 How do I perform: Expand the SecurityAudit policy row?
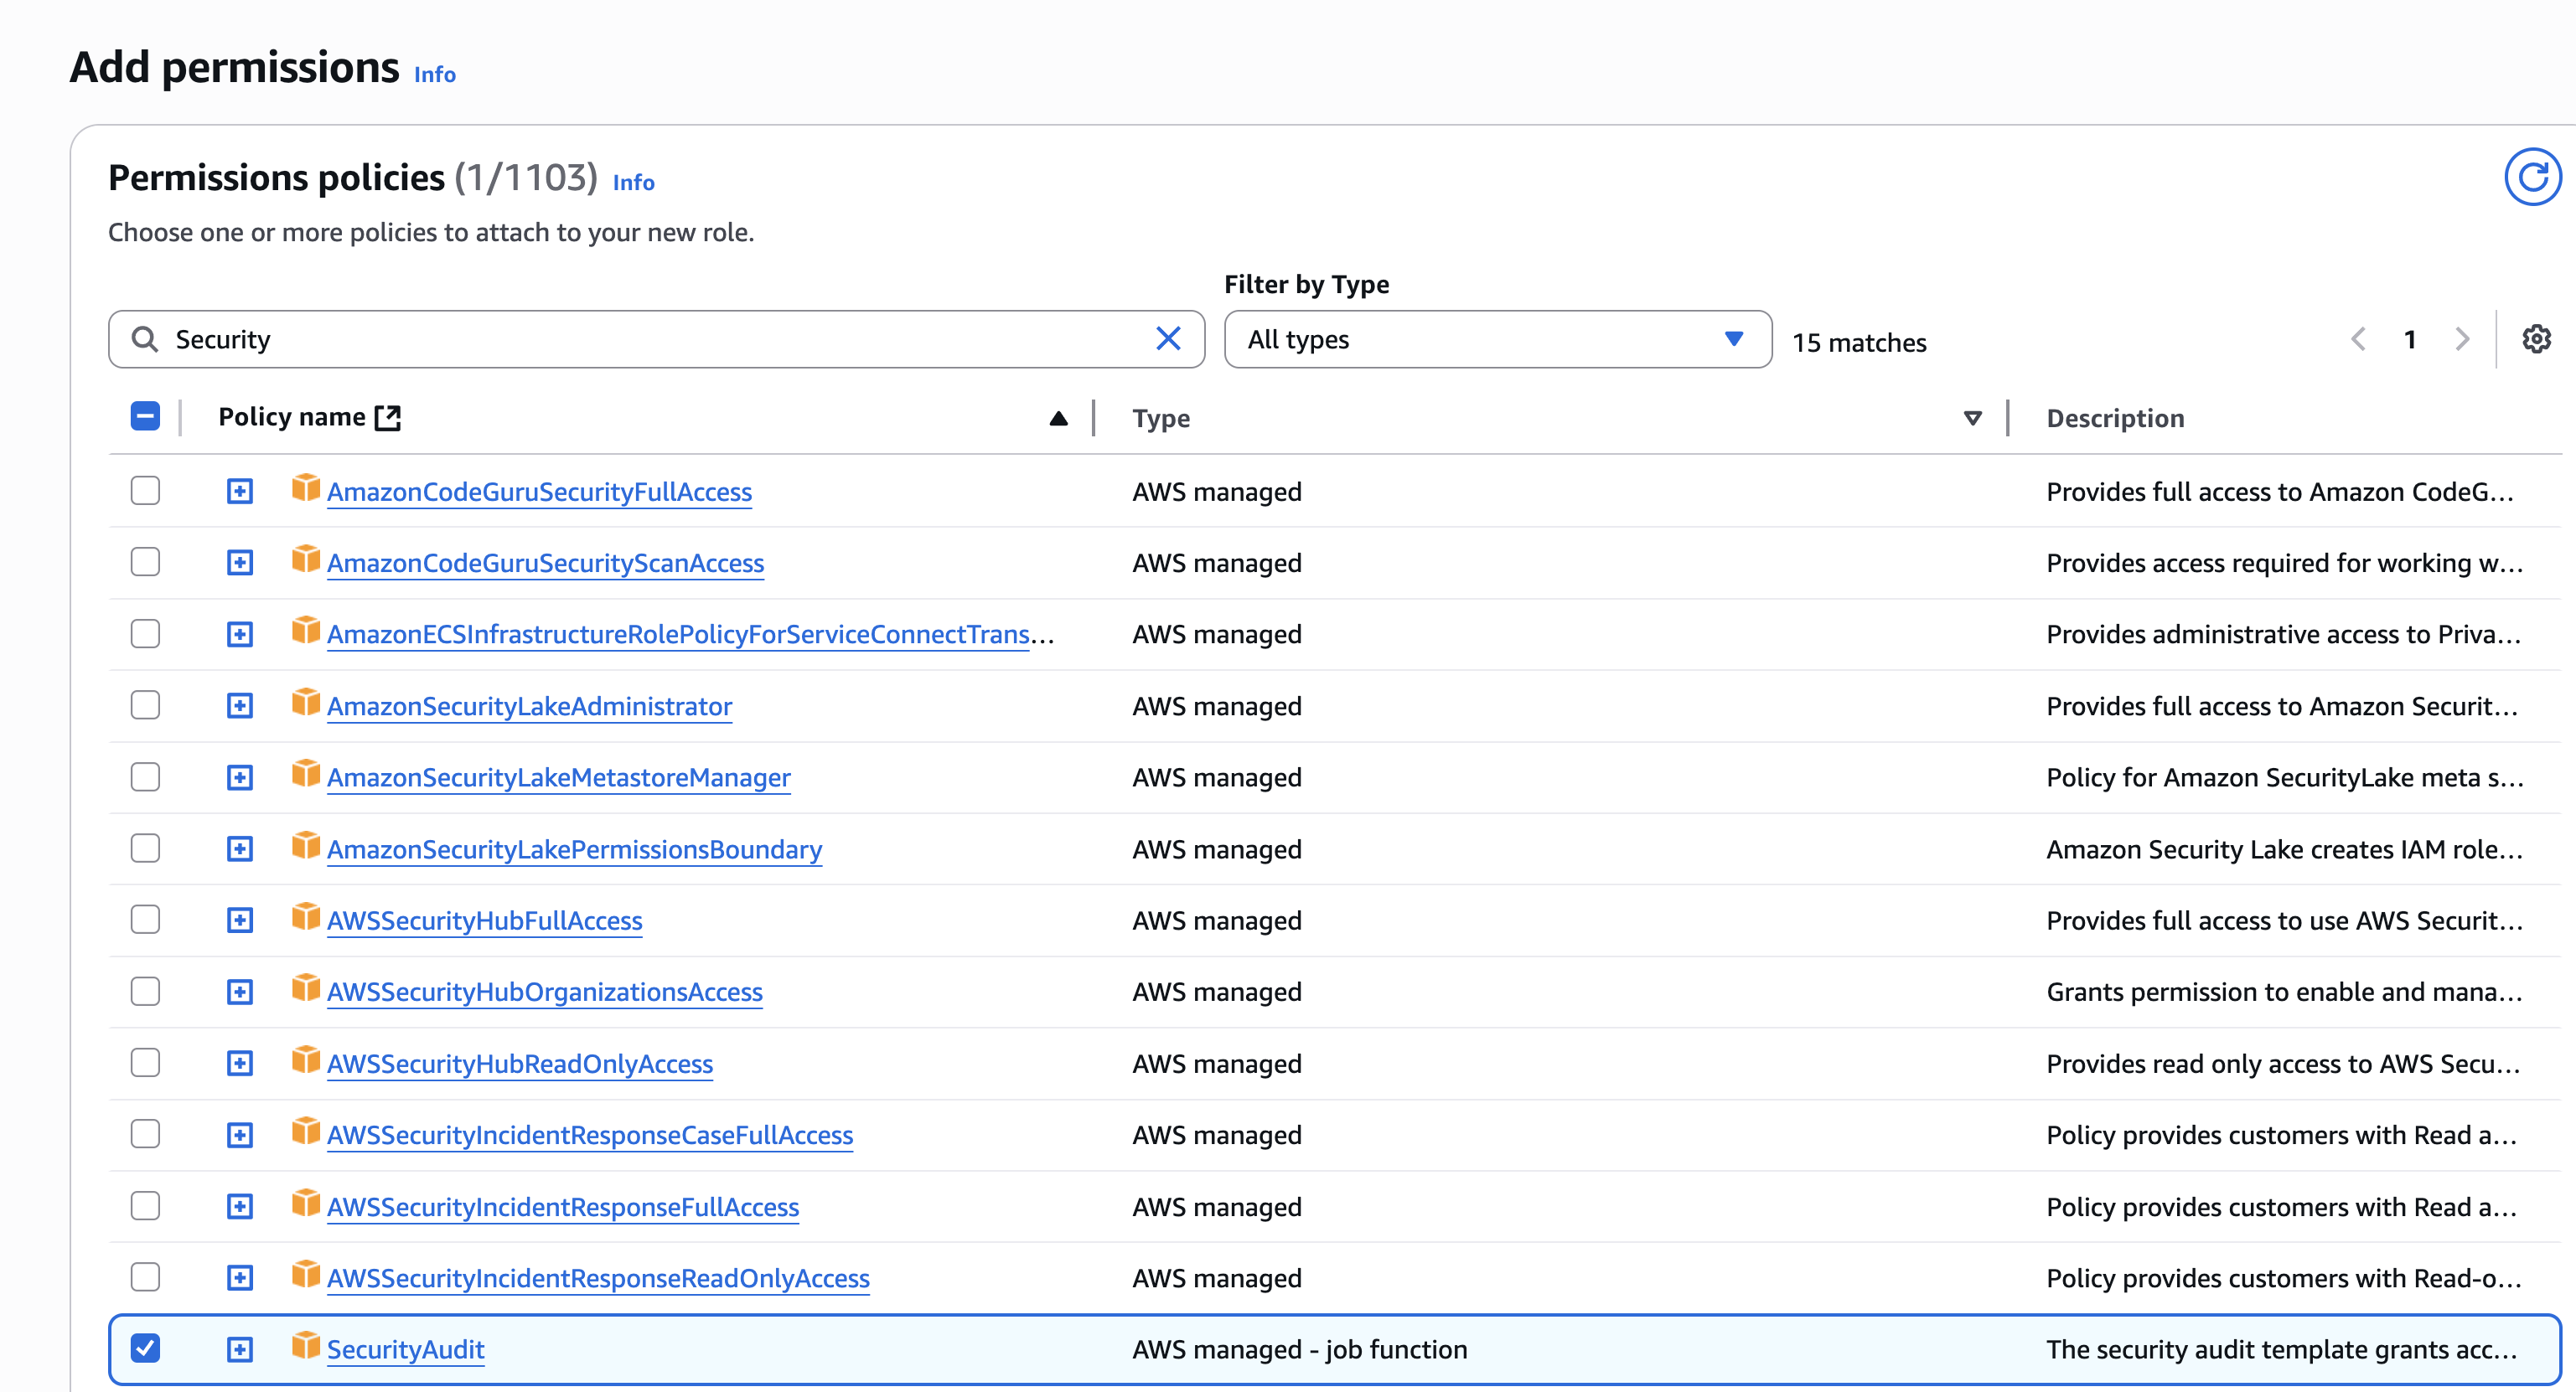coord(240,1349)
